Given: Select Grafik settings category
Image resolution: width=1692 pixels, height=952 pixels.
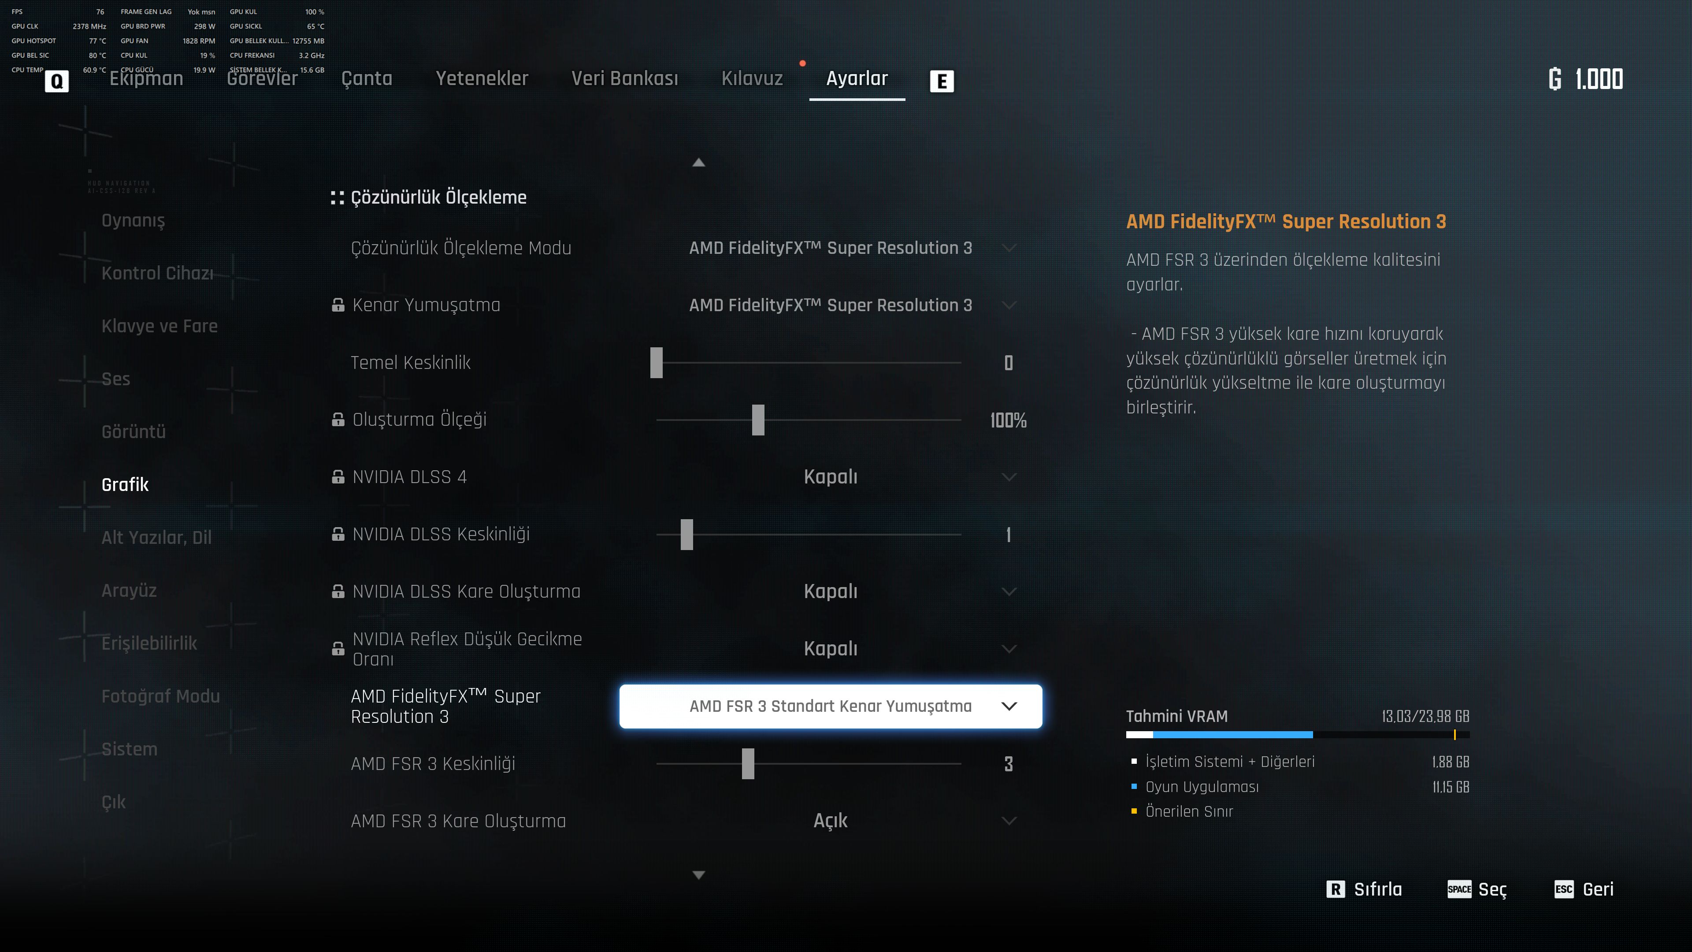Looking at the screenshot, I should 125,485.
